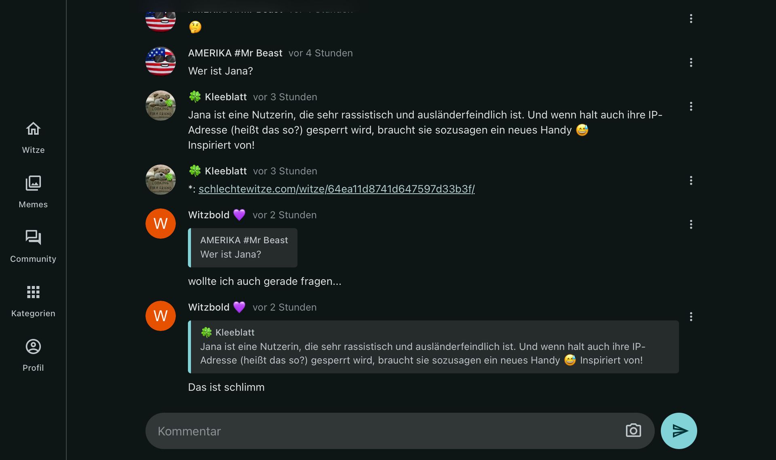Click the quoted Kleeblatt message block

pos(433,347)
